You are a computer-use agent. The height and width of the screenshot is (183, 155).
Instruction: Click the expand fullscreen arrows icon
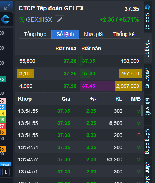7,7
